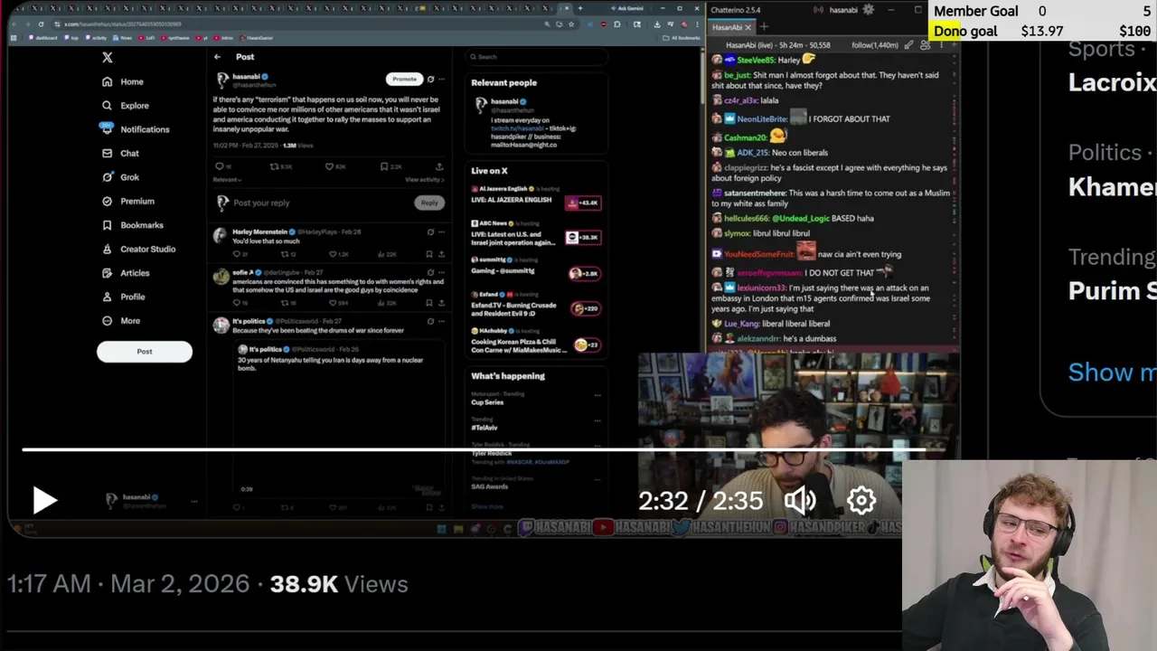
Task: Open Grok in the X sidebar
Action: click(x=121, y=177)
